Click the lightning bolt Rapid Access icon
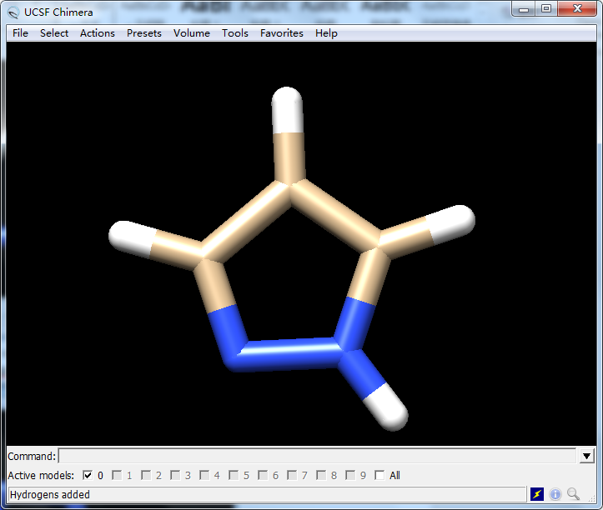The image size is (603, 510). [537, 494]
